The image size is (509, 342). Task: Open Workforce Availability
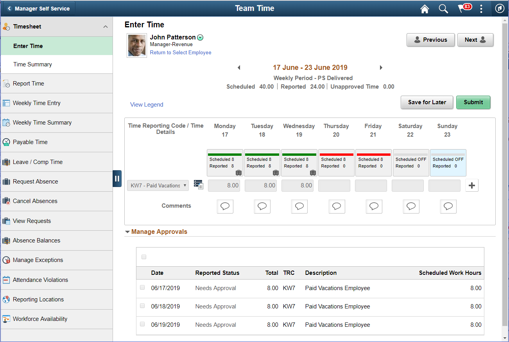[56, 319]
